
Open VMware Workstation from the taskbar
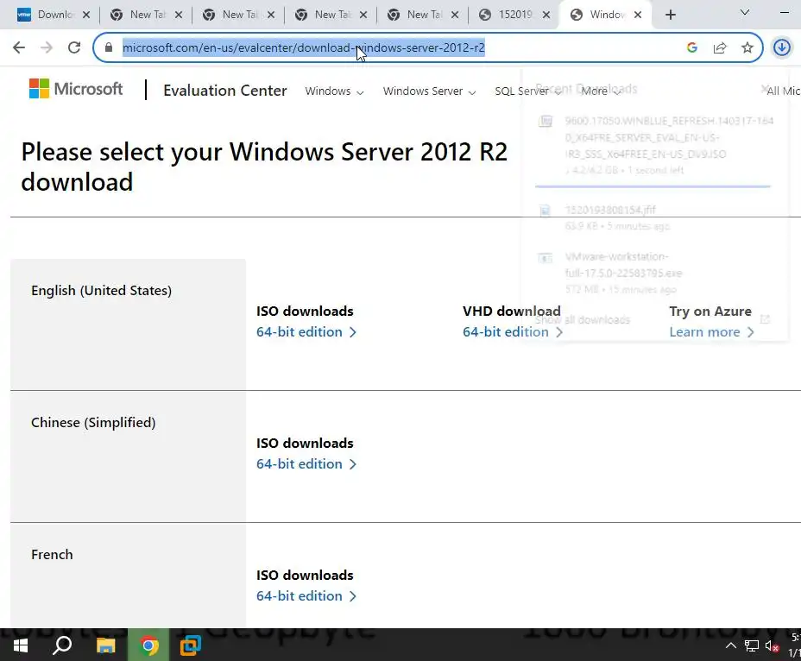tap(190, 646)
